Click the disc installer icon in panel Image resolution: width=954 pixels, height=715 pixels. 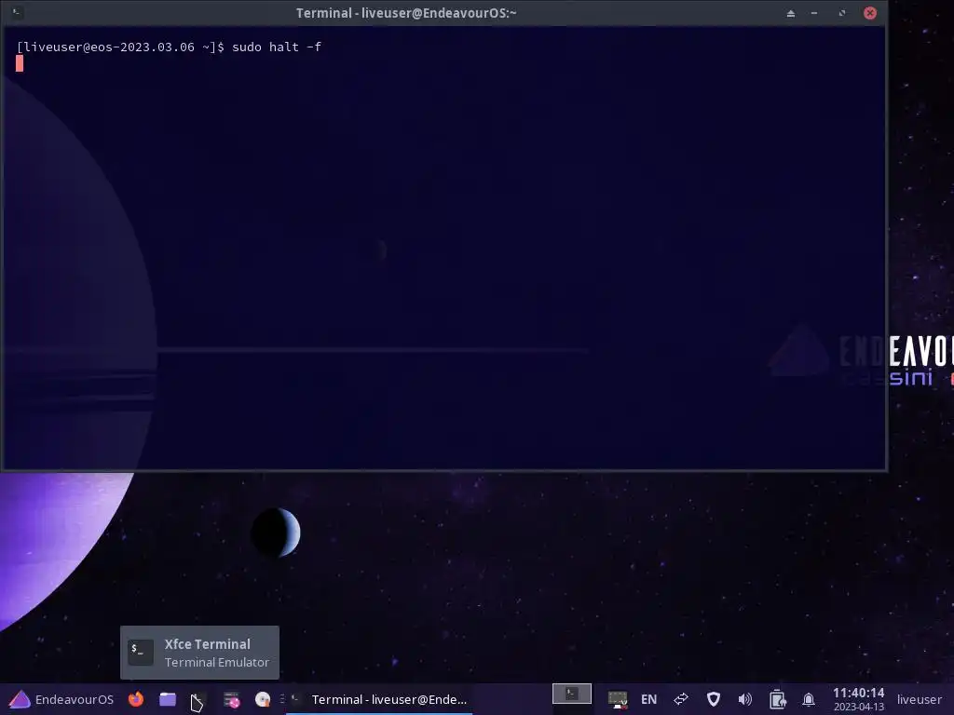(263, 700)
